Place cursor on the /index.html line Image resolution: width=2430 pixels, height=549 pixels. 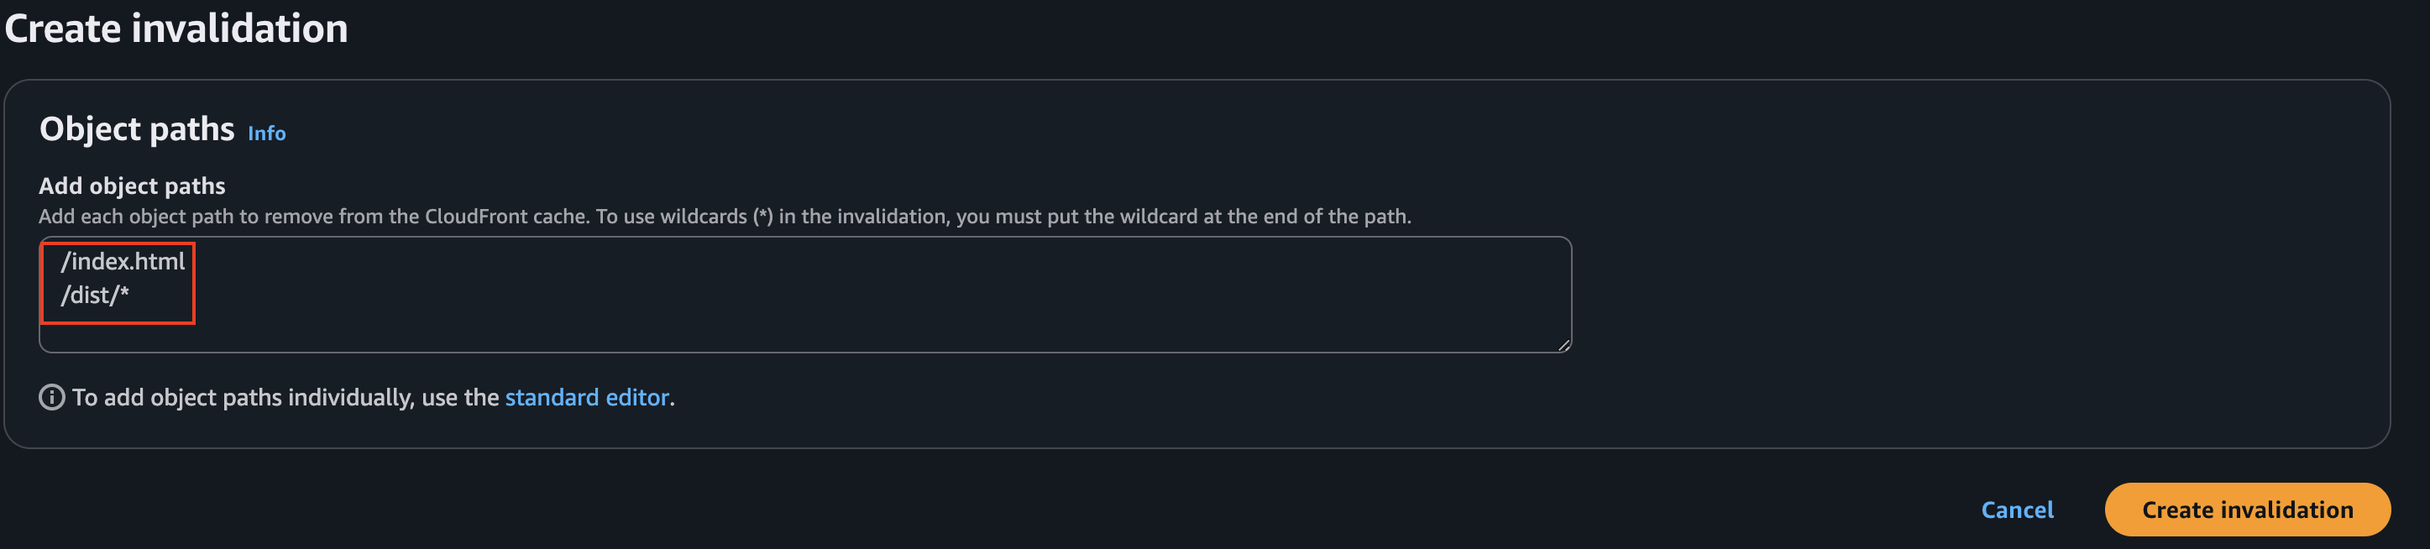pyautogui.click(x=123, y=261)
